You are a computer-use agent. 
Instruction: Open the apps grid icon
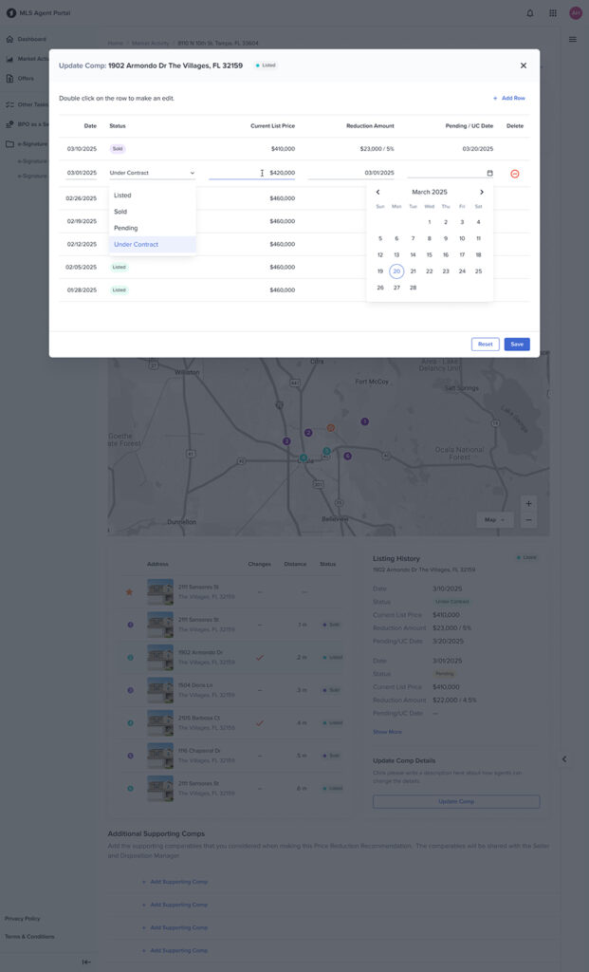[x=553, y=13]
